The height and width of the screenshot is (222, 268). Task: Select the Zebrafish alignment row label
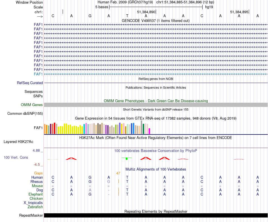[35, 207]
